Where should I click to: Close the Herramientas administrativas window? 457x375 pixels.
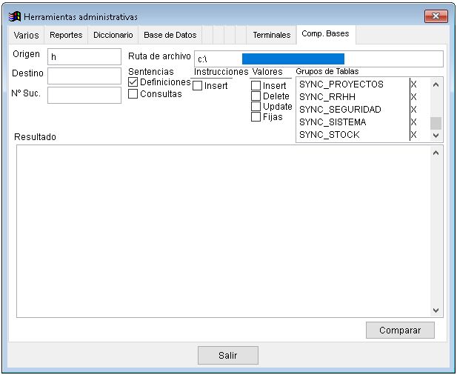coord(435,16)
